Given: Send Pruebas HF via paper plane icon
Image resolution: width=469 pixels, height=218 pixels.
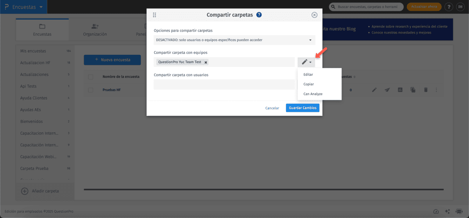Looking at the screenshot, I should [x=387, y=90].
